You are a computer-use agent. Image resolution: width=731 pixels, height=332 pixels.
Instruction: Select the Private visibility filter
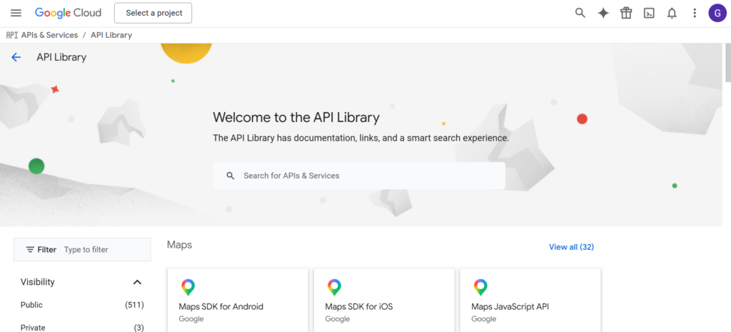tap(33, 328)
